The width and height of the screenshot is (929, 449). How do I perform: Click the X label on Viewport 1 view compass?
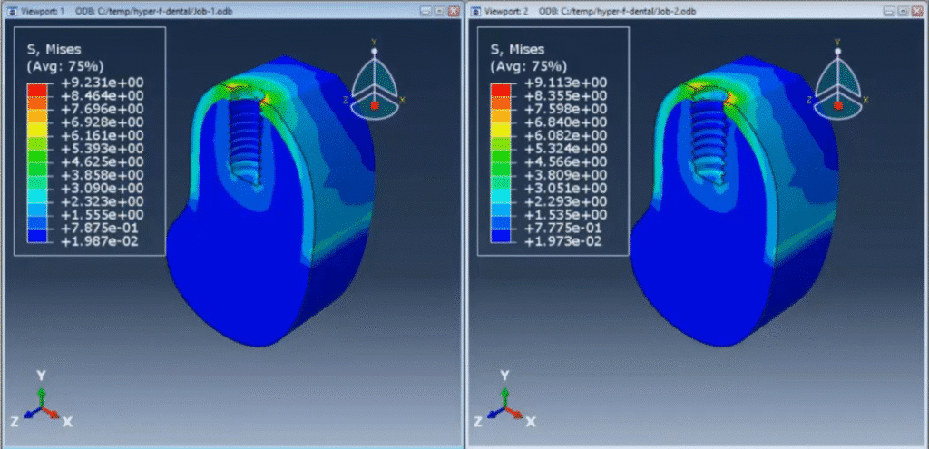pyautogui.click(x=402, y=100)
